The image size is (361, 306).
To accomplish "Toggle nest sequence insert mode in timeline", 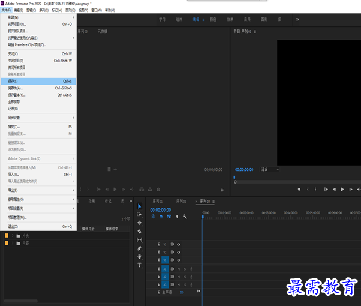I will (153, 217).
